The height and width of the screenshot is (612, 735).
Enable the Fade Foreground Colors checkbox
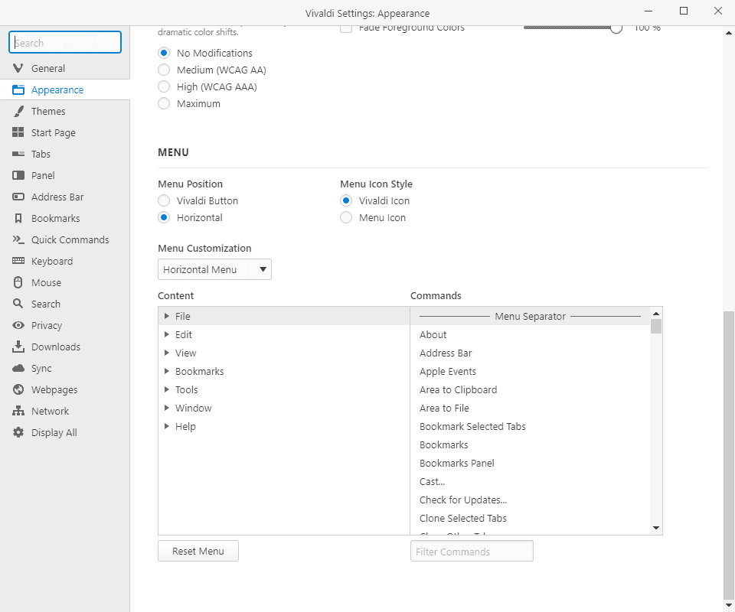point(346,27)
